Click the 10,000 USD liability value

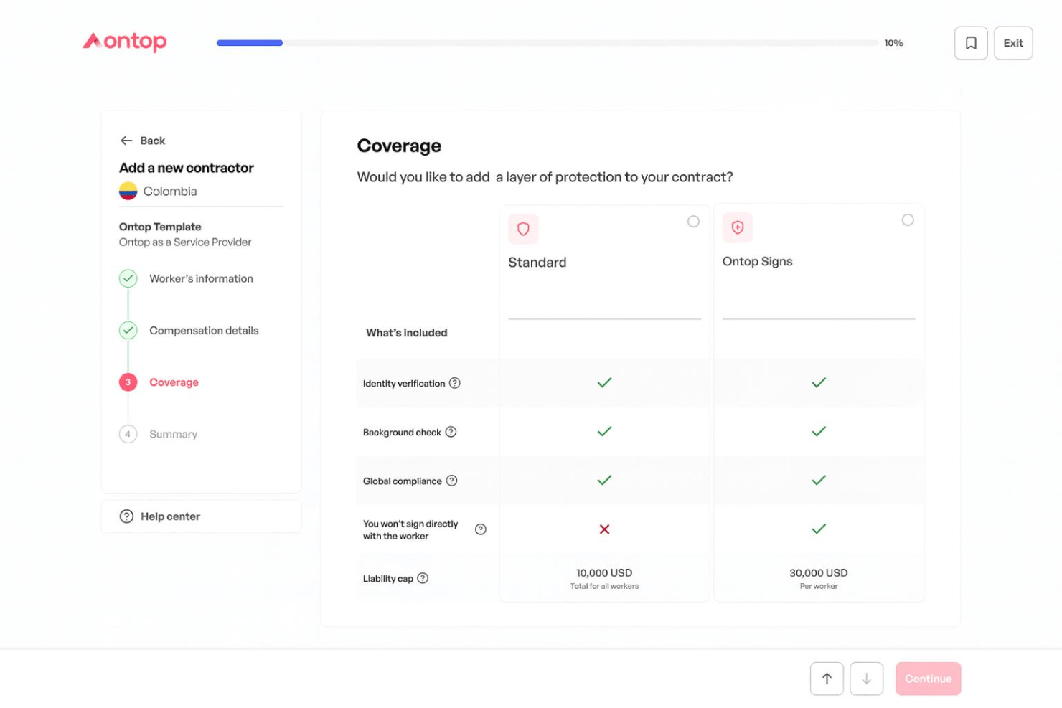(x=604, y=573)
